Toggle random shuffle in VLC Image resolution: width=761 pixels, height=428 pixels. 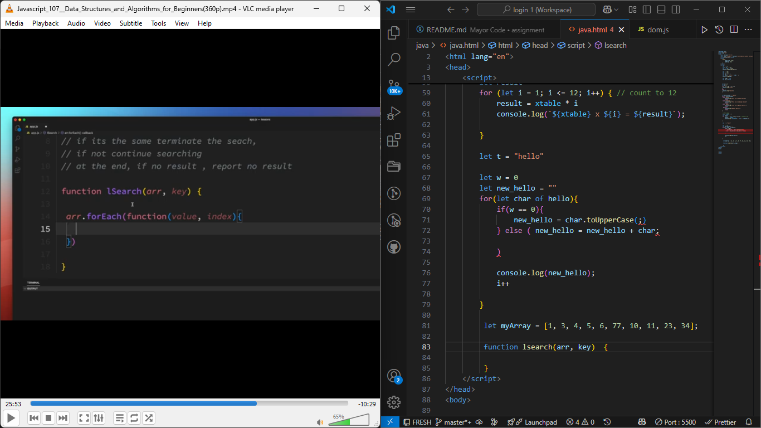[149, 418]
